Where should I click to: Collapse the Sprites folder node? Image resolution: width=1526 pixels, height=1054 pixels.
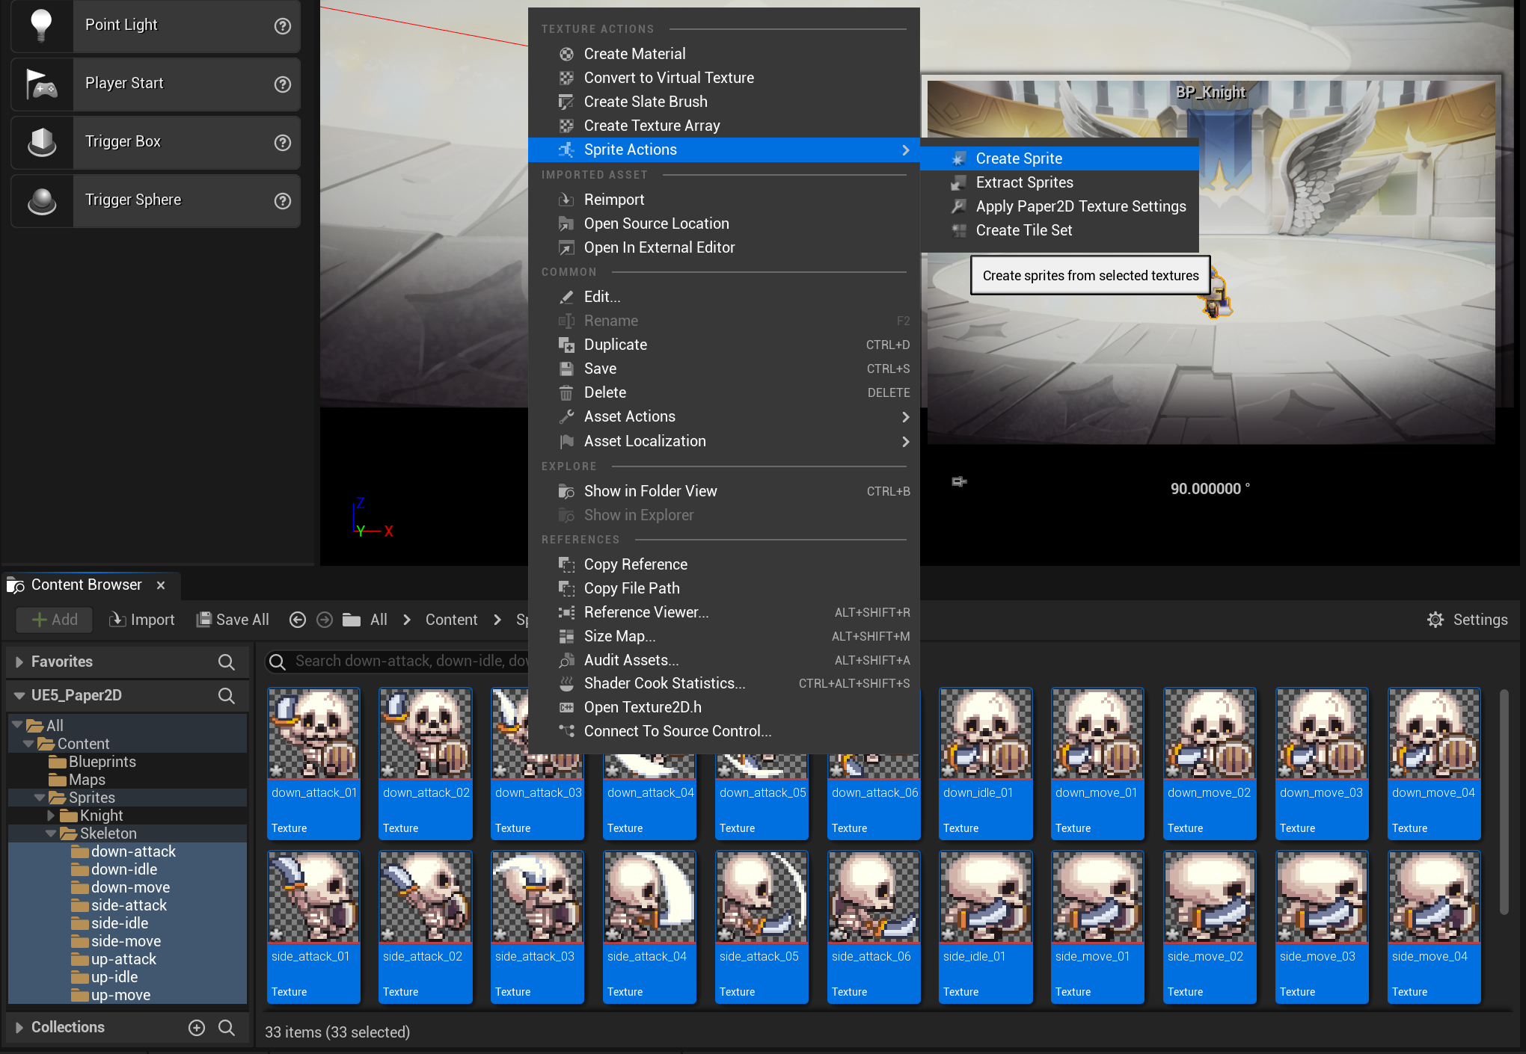pos(40,797)
